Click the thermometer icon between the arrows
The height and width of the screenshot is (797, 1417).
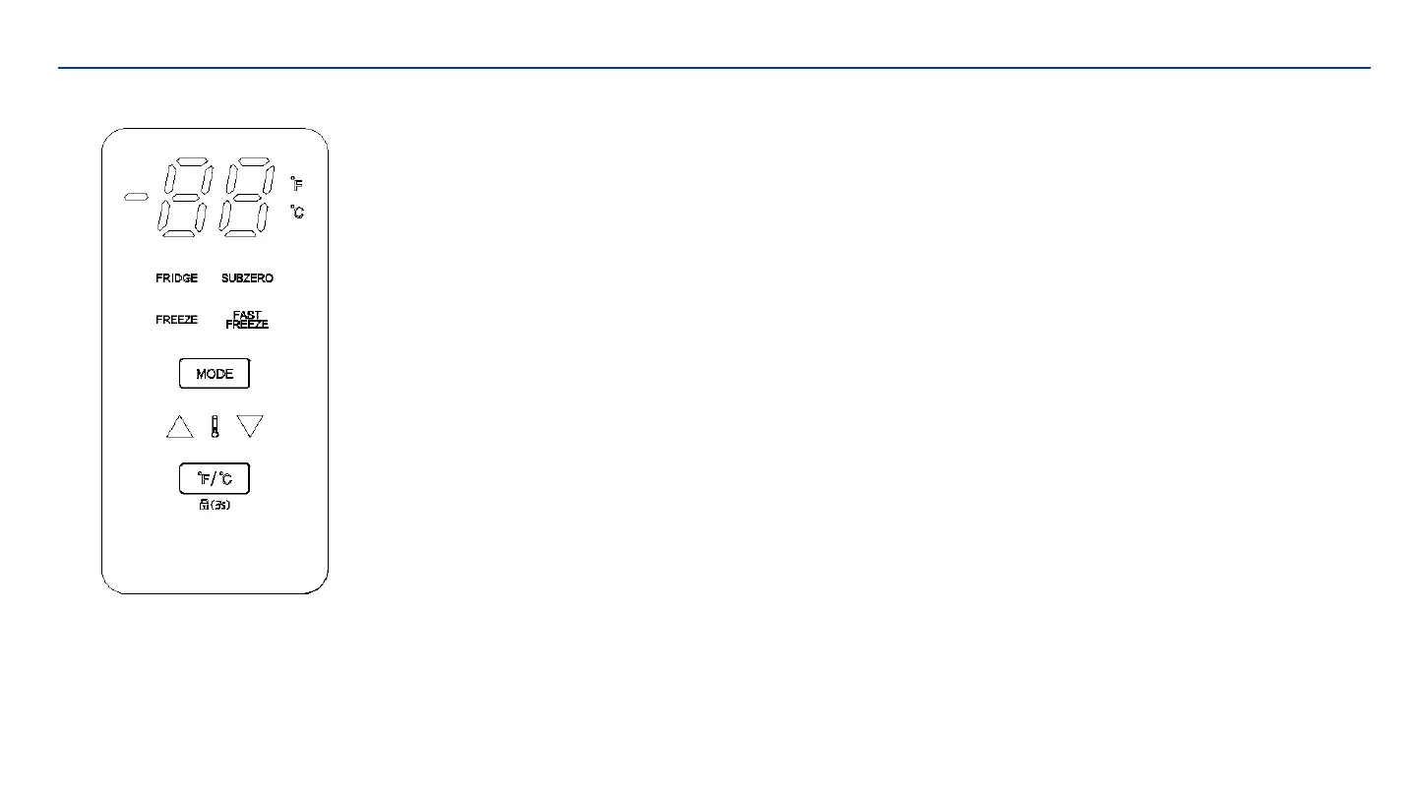[215, 427]
